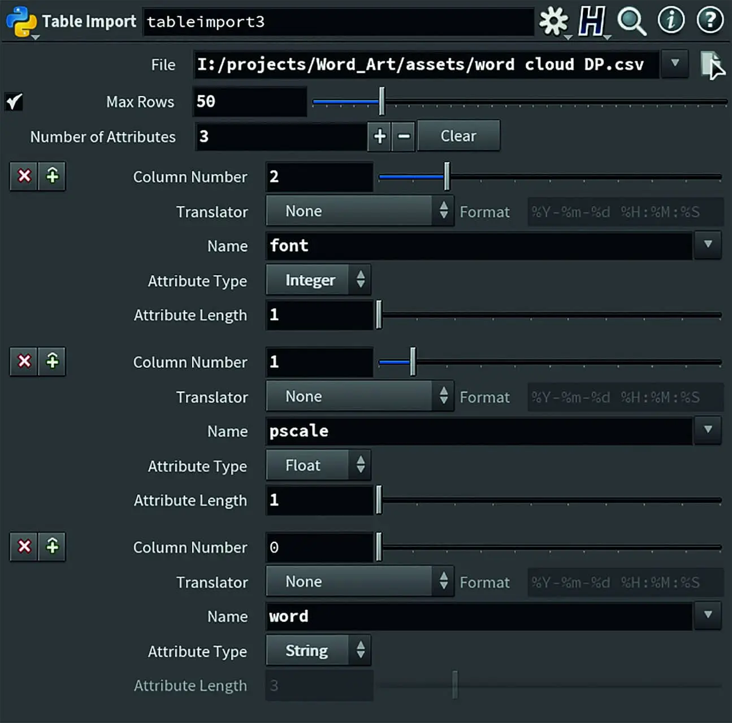Expand the pscale Name dropdown arrow
Image resolution: width=732 pixels, height=723 pixels.
(707, 430)
